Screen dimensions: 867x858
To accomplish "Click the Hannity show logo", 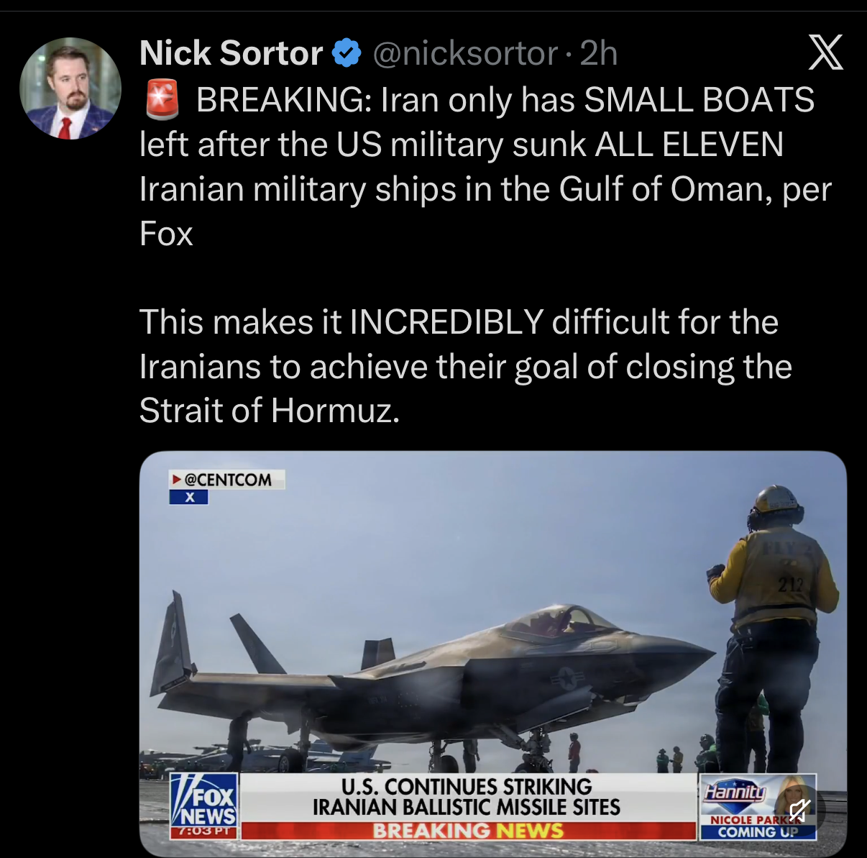I will coord(734,793).
